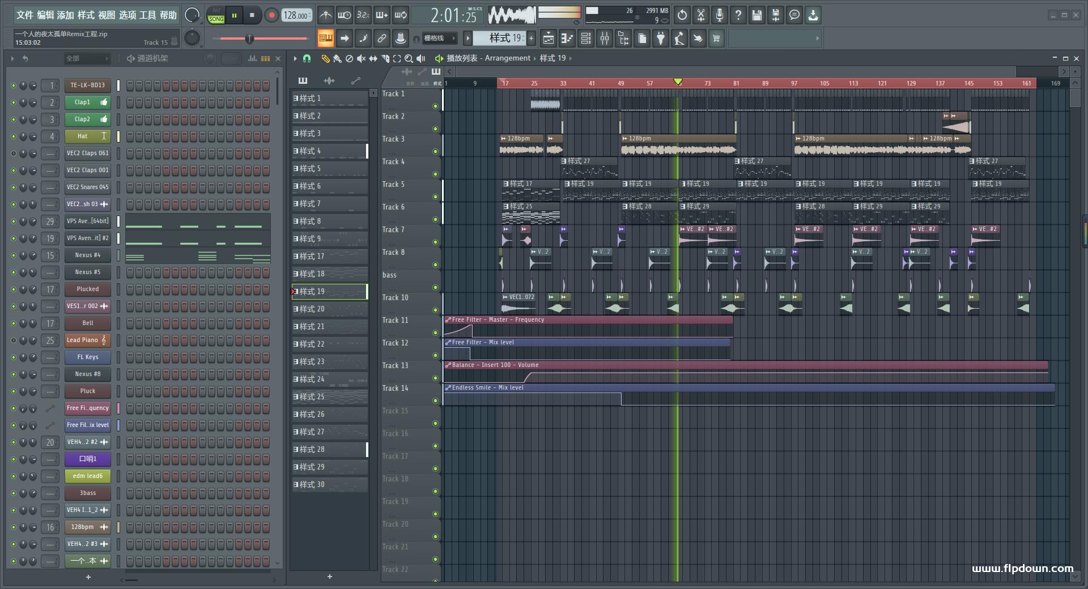Click the question mark help icon
Image resolution: width=1088 pixels, height=589 pixels.
[x=738, y=15]
